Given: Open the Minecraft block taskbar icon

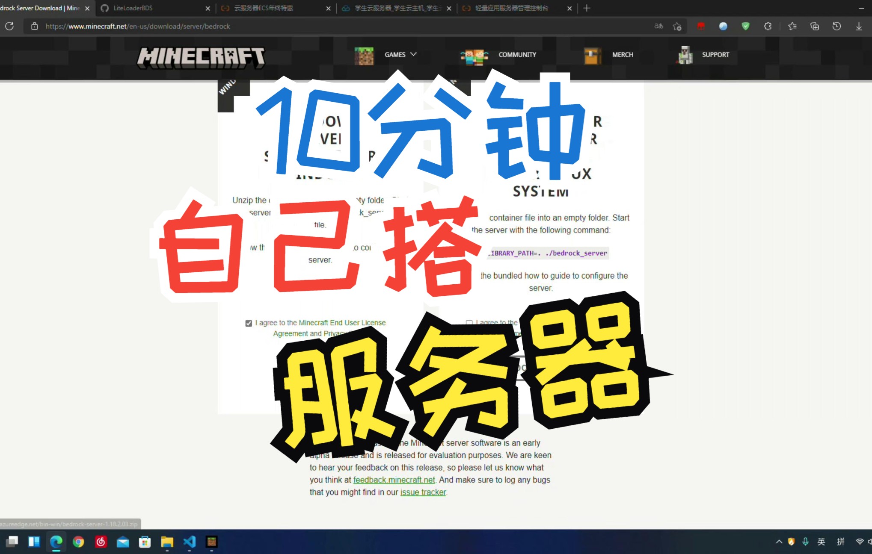Looking at the screenshot, I should click(x=211, y=542).
